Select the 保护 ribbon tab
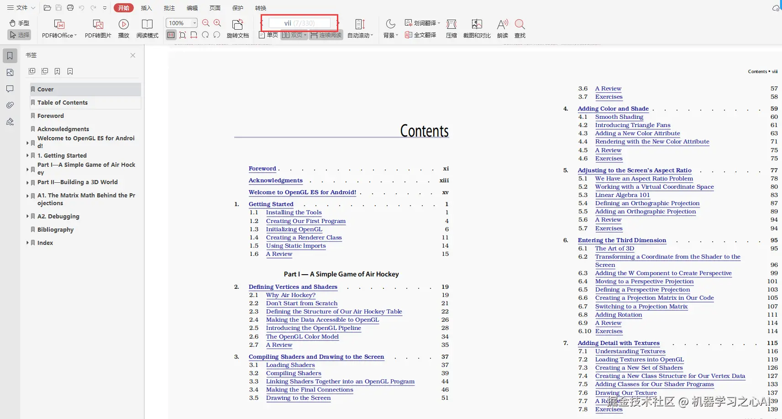 (238, 8)
